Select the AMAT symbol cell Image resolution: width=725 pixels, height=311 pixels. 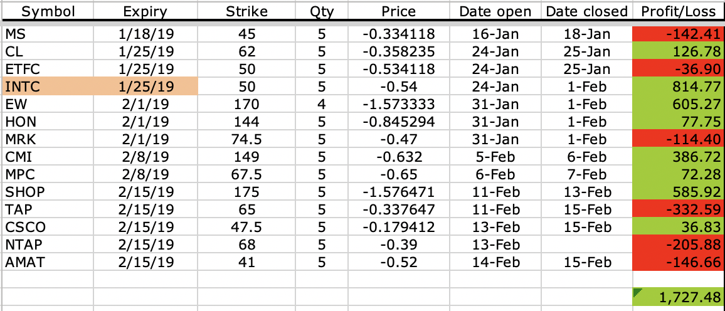coord(48,262)
